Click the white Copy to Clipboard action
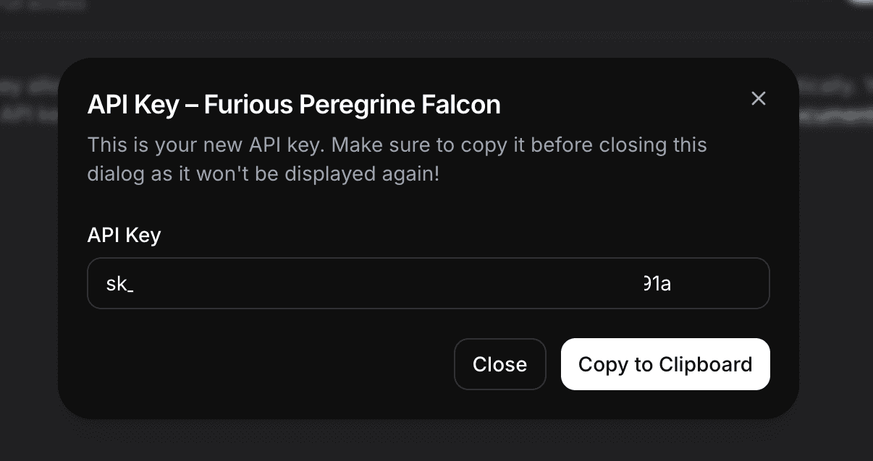 665,364
